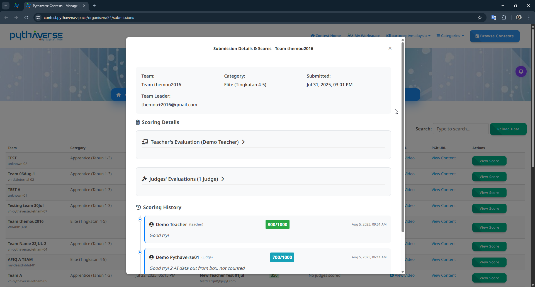Open View Content link for TEST A

coord(444,190)
